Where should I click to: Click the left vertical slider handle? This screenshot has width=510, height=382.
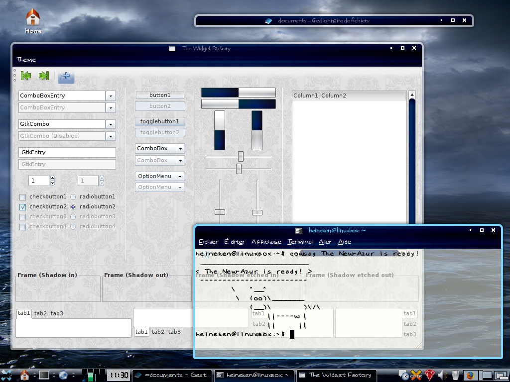click(220, 212)
